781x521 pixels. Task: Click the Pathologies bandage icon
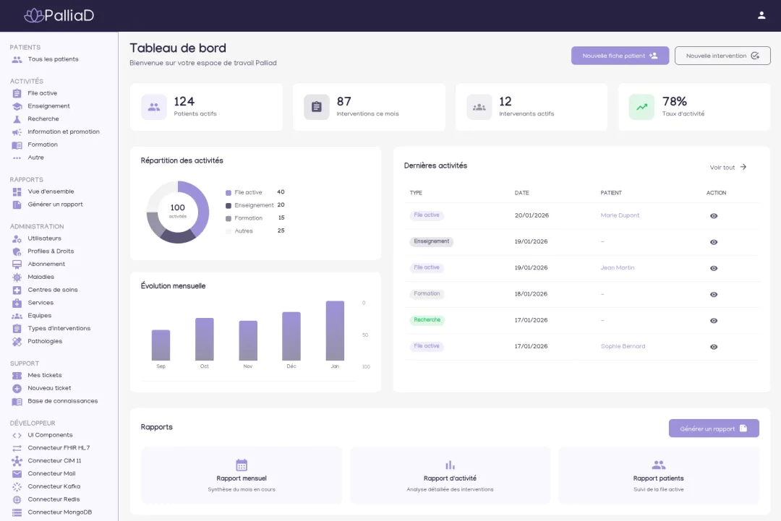coord(17,341)
